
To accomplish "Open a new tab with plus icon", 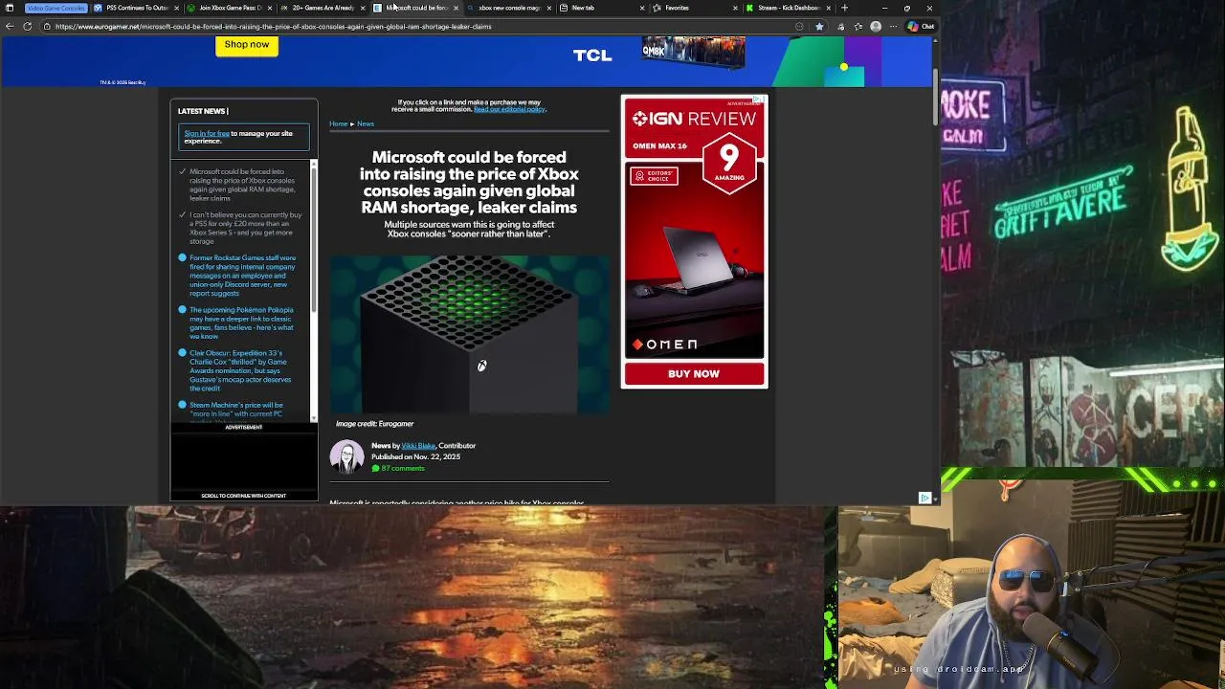I will pos(844,8).
